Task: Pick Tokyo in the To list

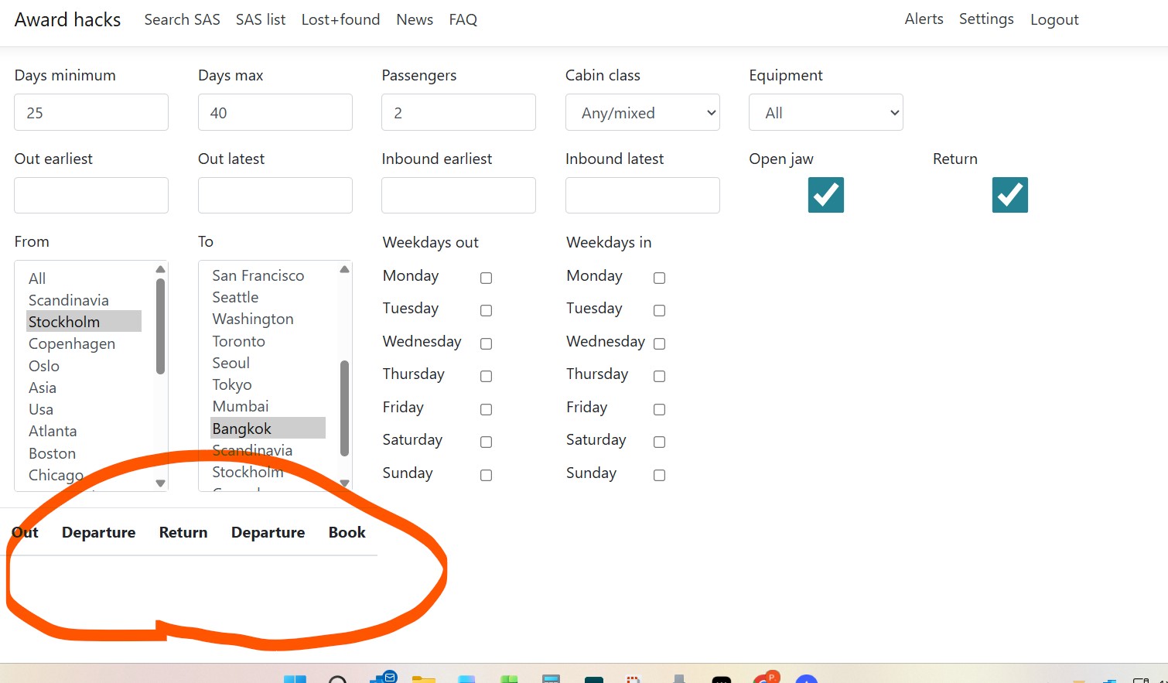Action: tap(268, 384)
